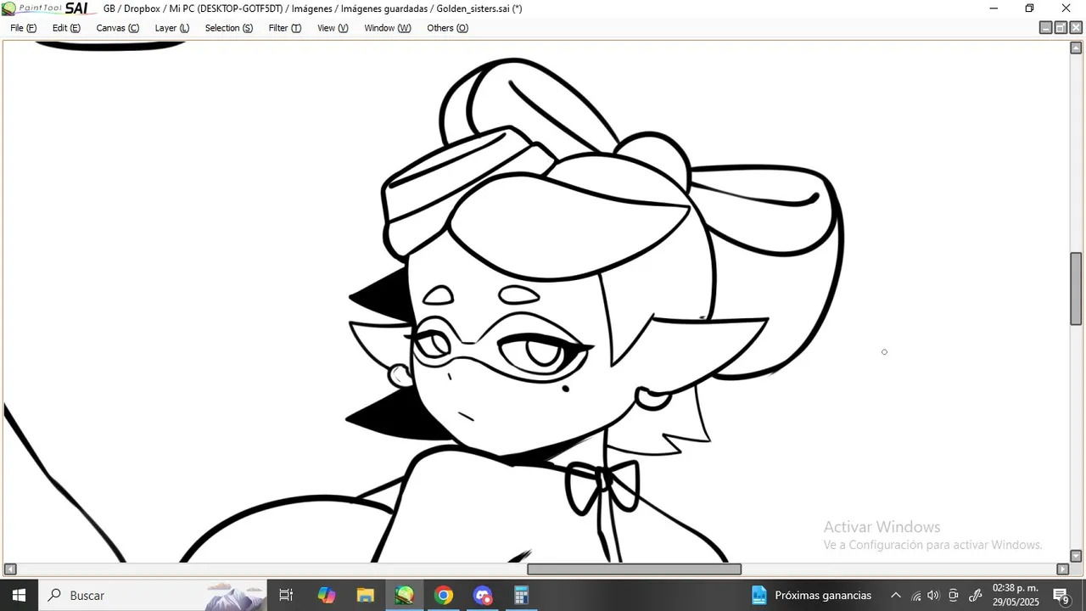Open the Edit menu
This screenshot has width=1086, height=611.
(x=66, y=28)
